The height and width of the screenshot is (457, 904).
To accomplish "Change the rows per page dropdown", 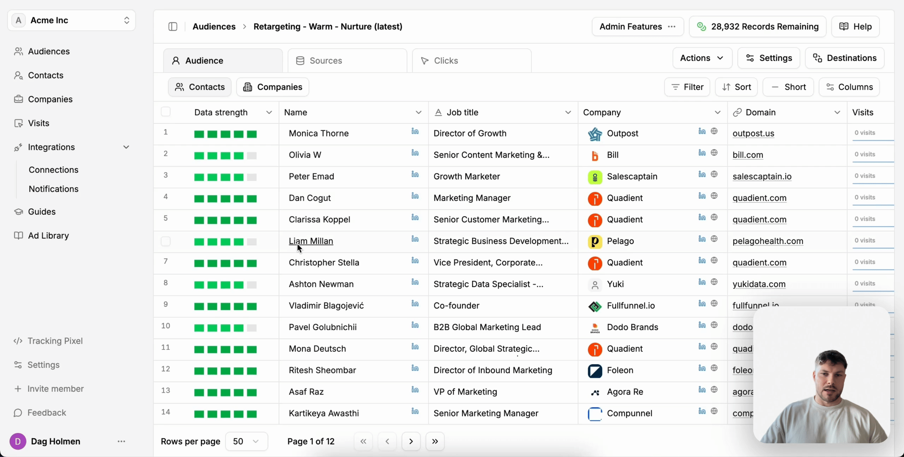I will (246, 441).
